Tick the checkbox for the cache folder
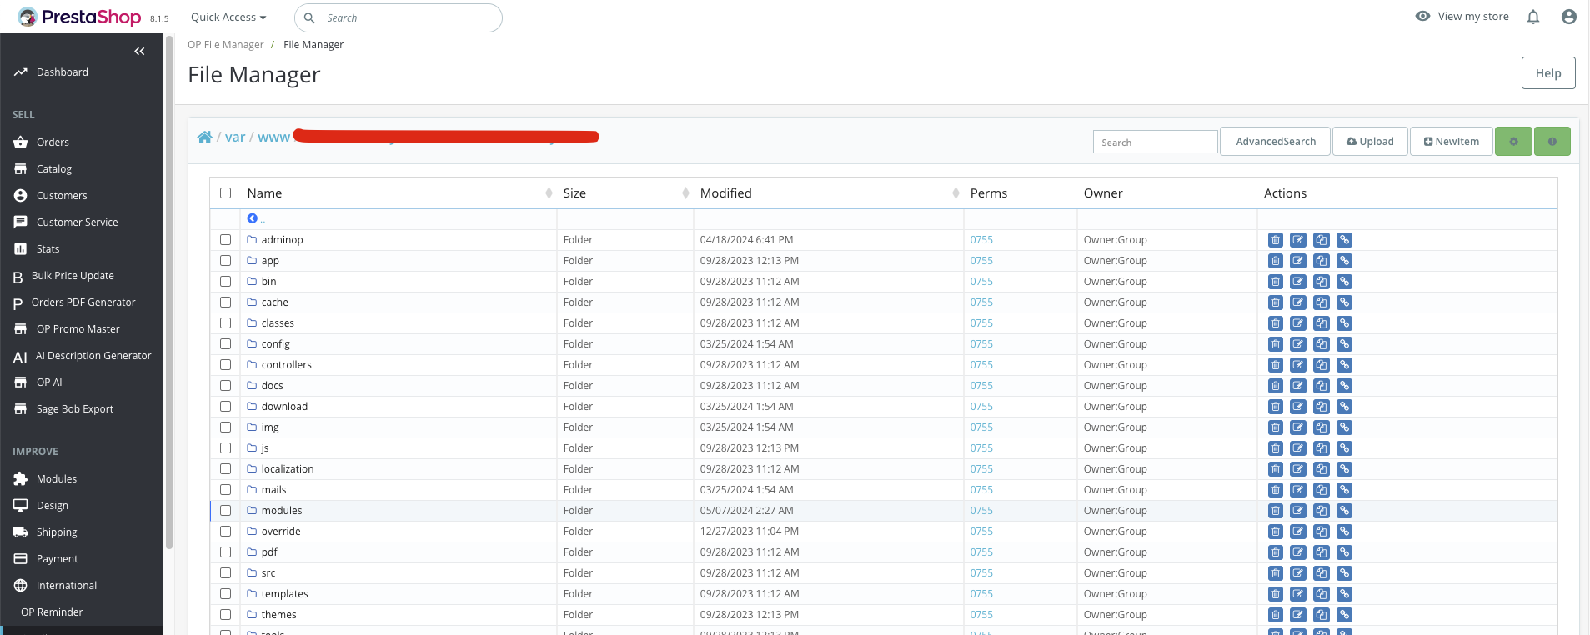 click(x=225, y=302)
